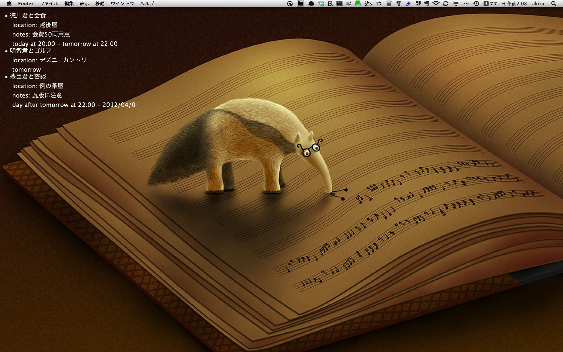Click the event title 明智君とゴルフ
This screenshot has width=563, height=352.
pyautogui.click(x=30, y=51)
